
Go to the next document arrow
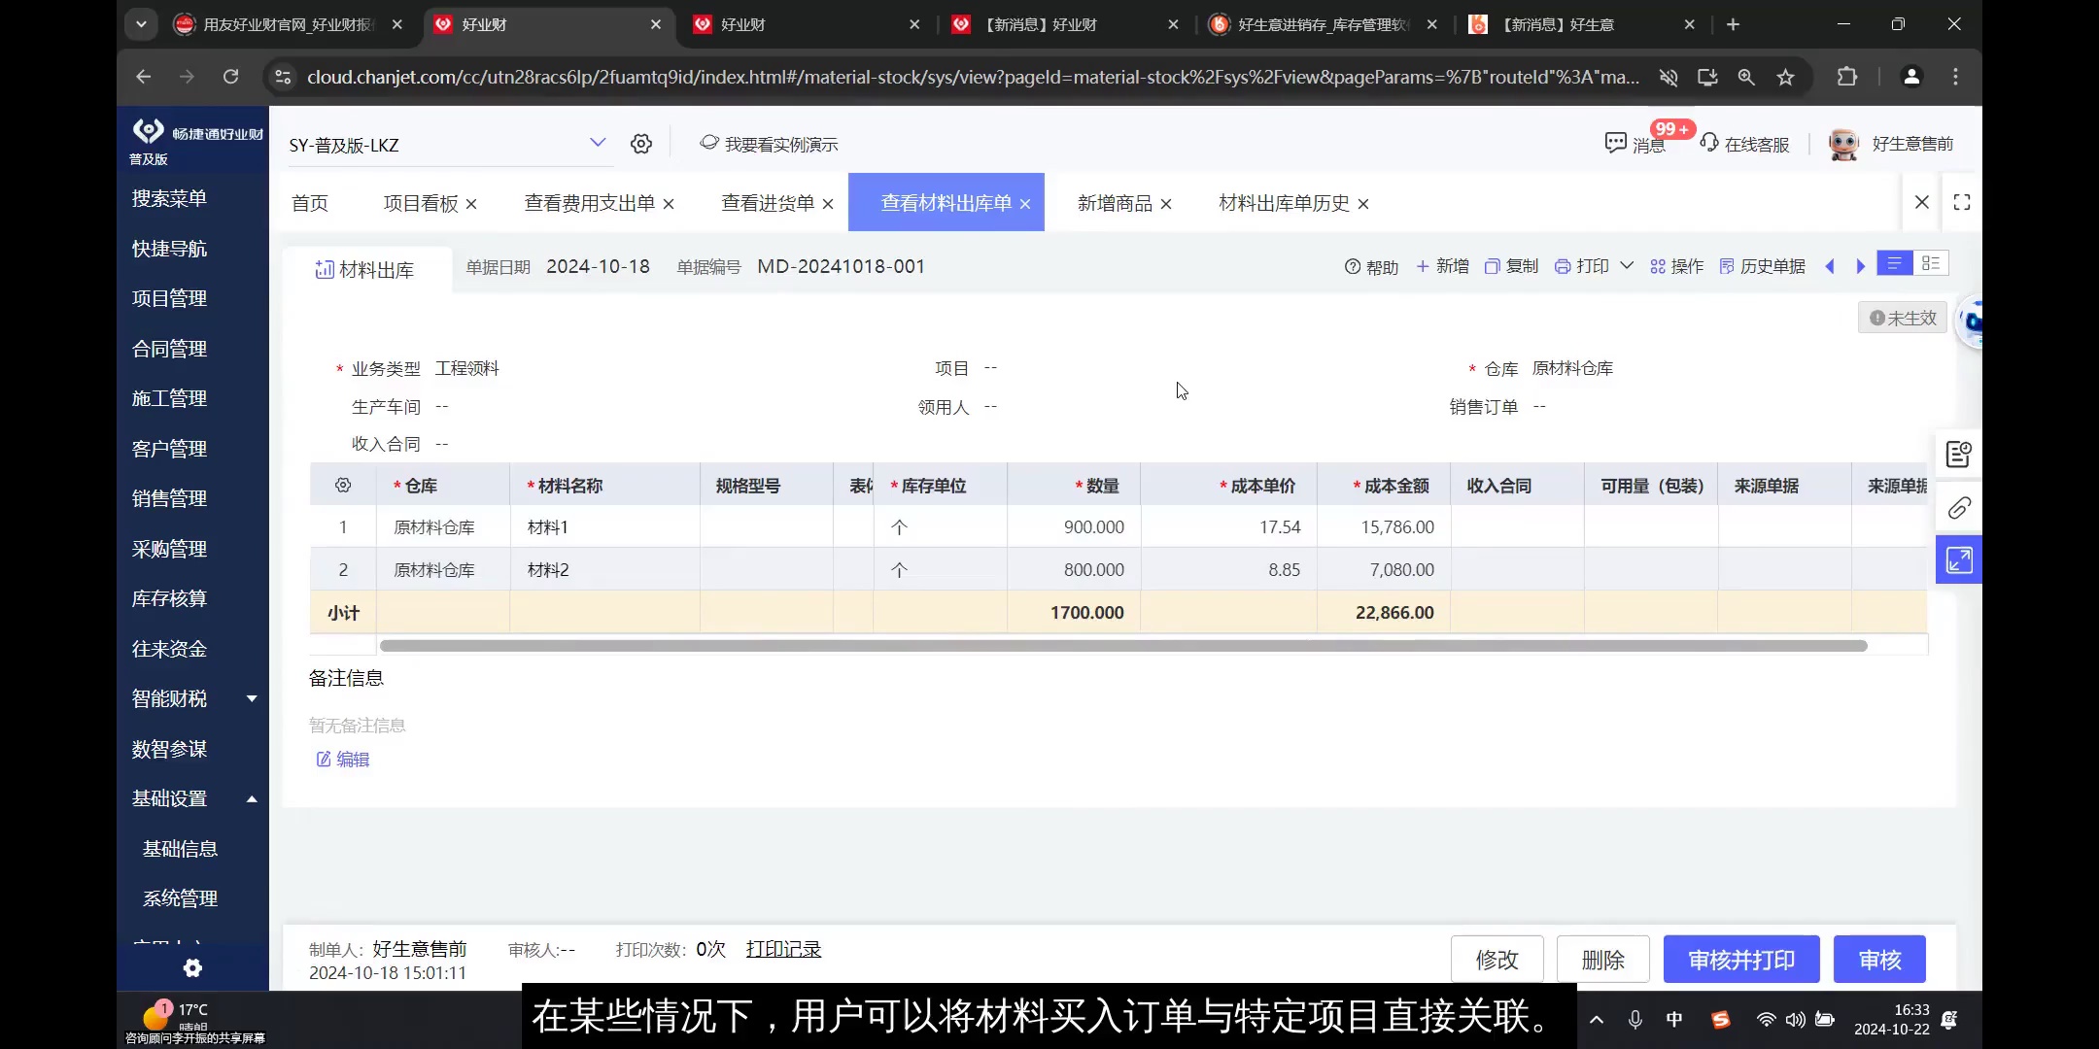(1860, 266)
